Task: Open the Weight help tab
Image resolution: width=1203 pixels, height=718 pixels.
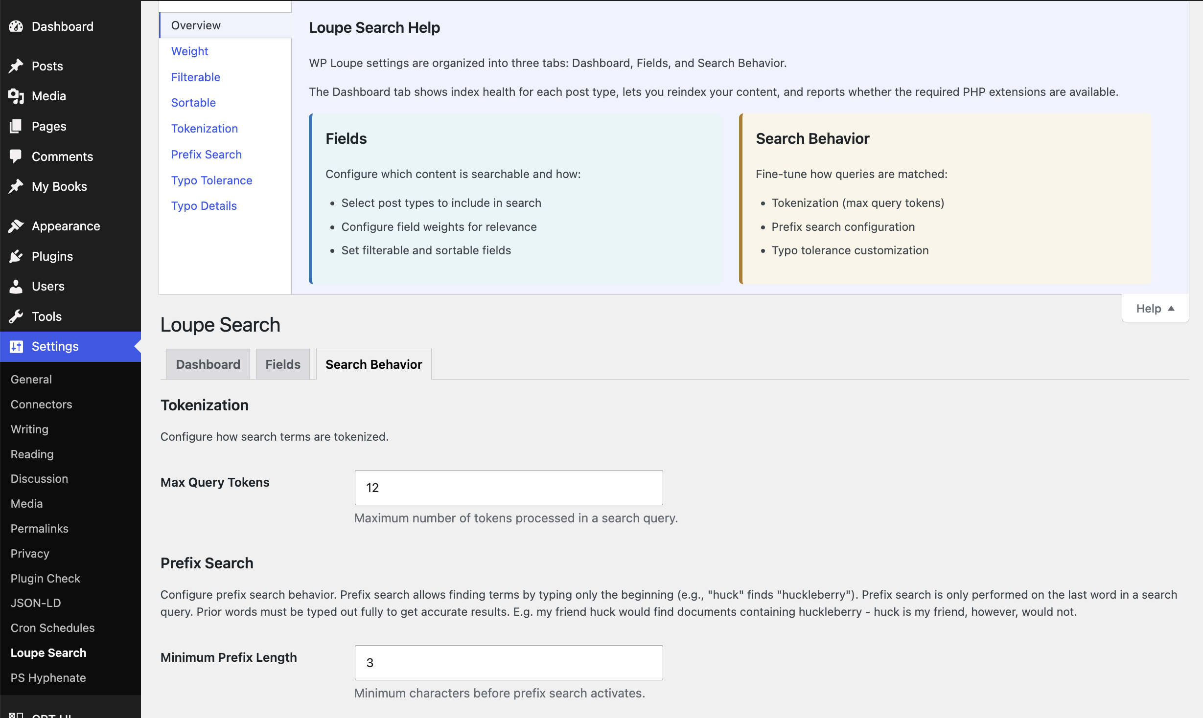Action: 189,51
